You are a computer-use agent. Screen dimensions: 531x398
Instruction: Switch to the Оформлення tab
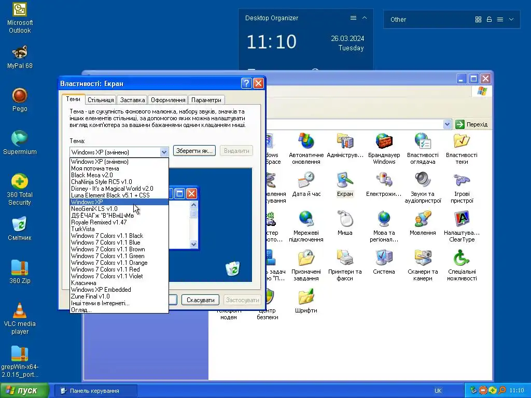tap(168, 100)
